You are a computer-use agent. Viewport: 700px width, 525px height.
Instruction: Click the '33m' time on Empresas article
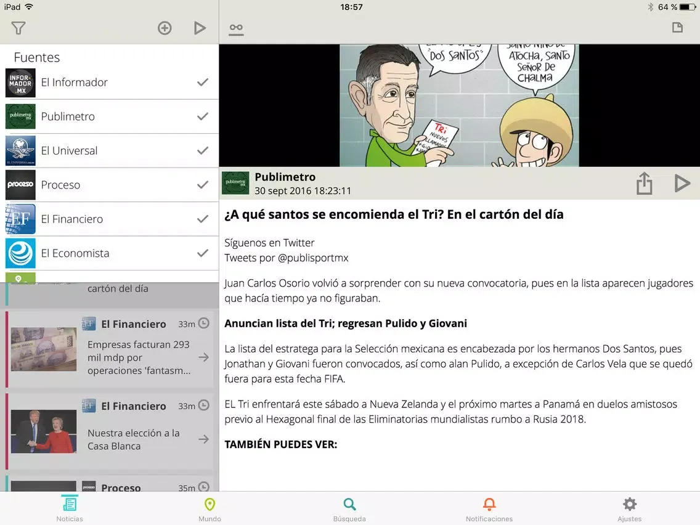pyautogui.click(x=187, y=324)
